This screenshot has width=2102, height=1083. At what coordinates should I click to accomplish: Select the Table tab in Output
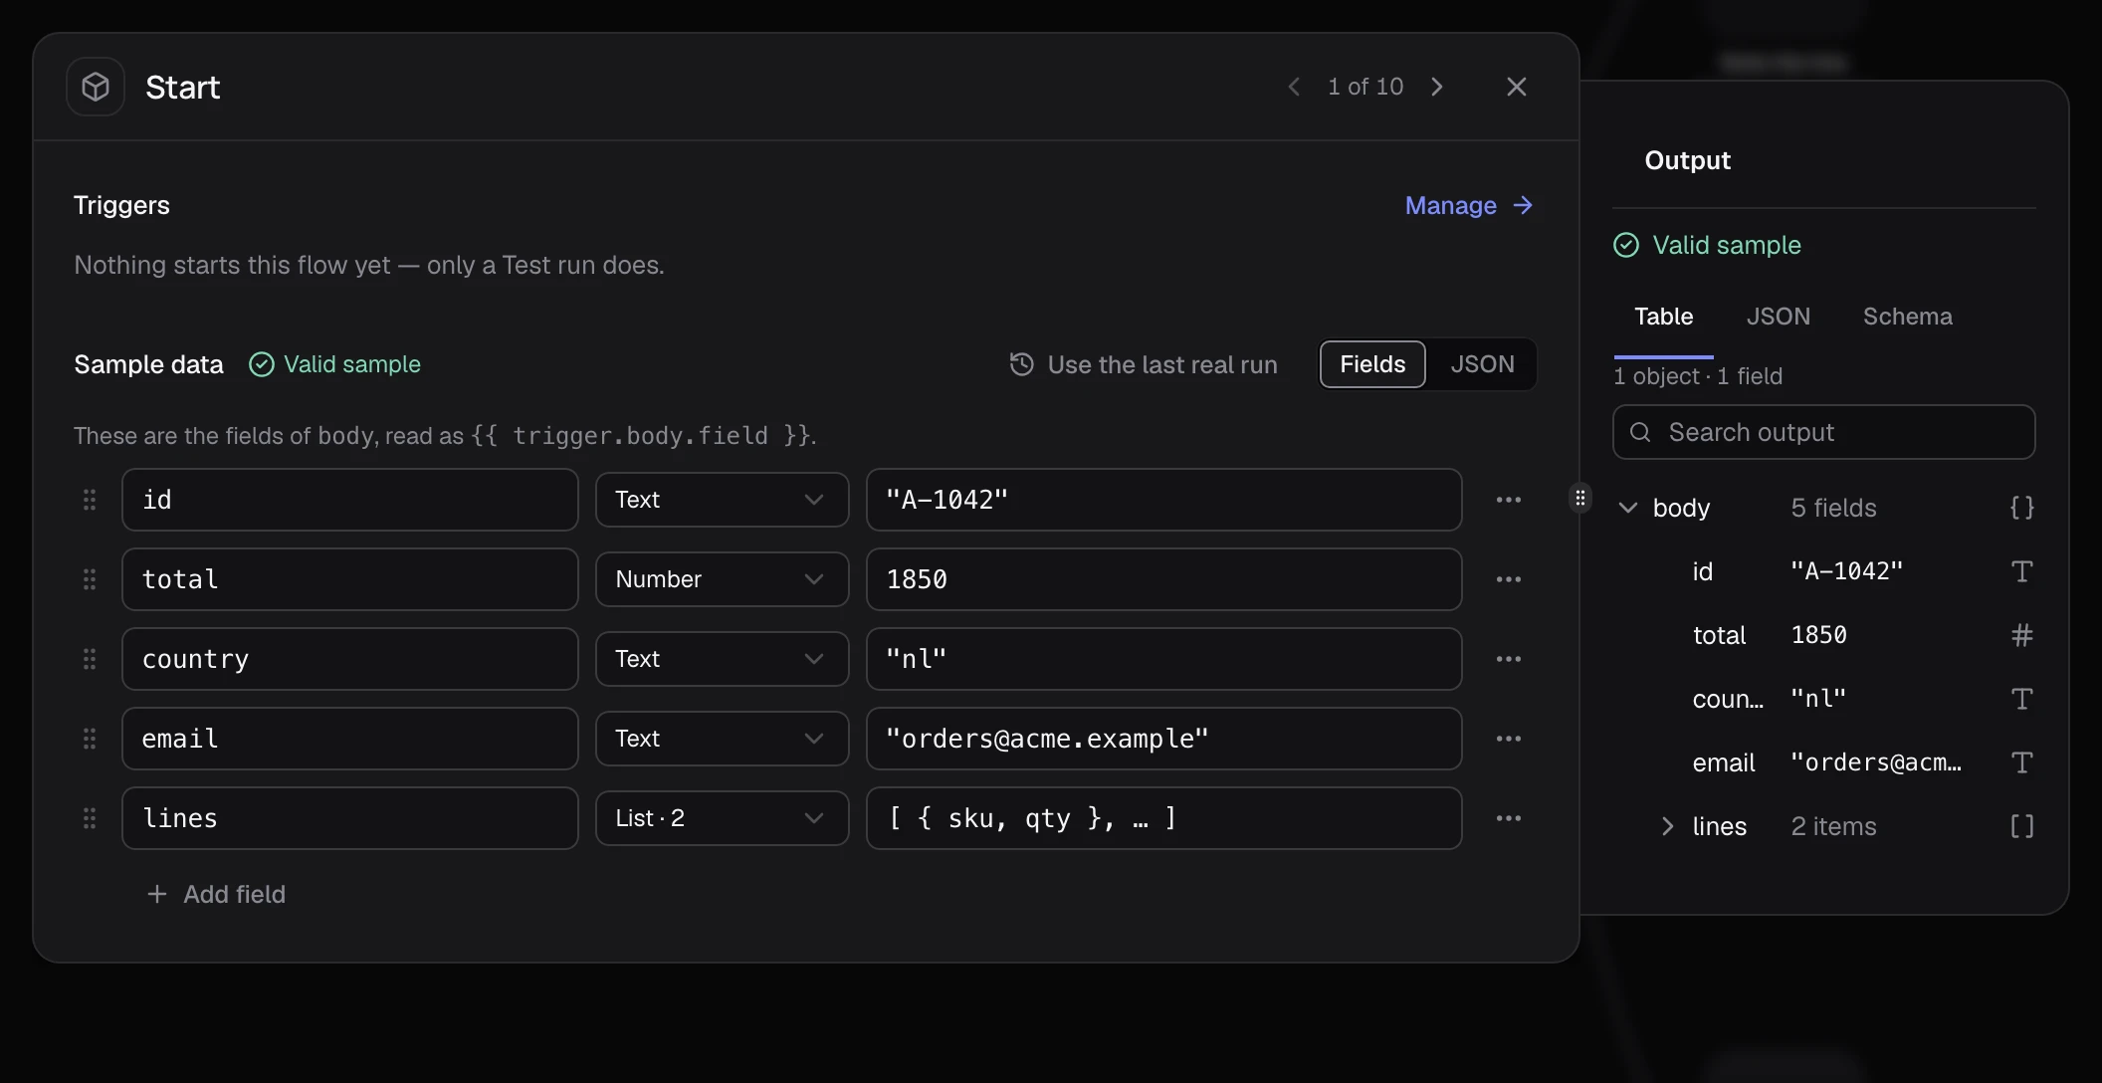click(1663, 317)
